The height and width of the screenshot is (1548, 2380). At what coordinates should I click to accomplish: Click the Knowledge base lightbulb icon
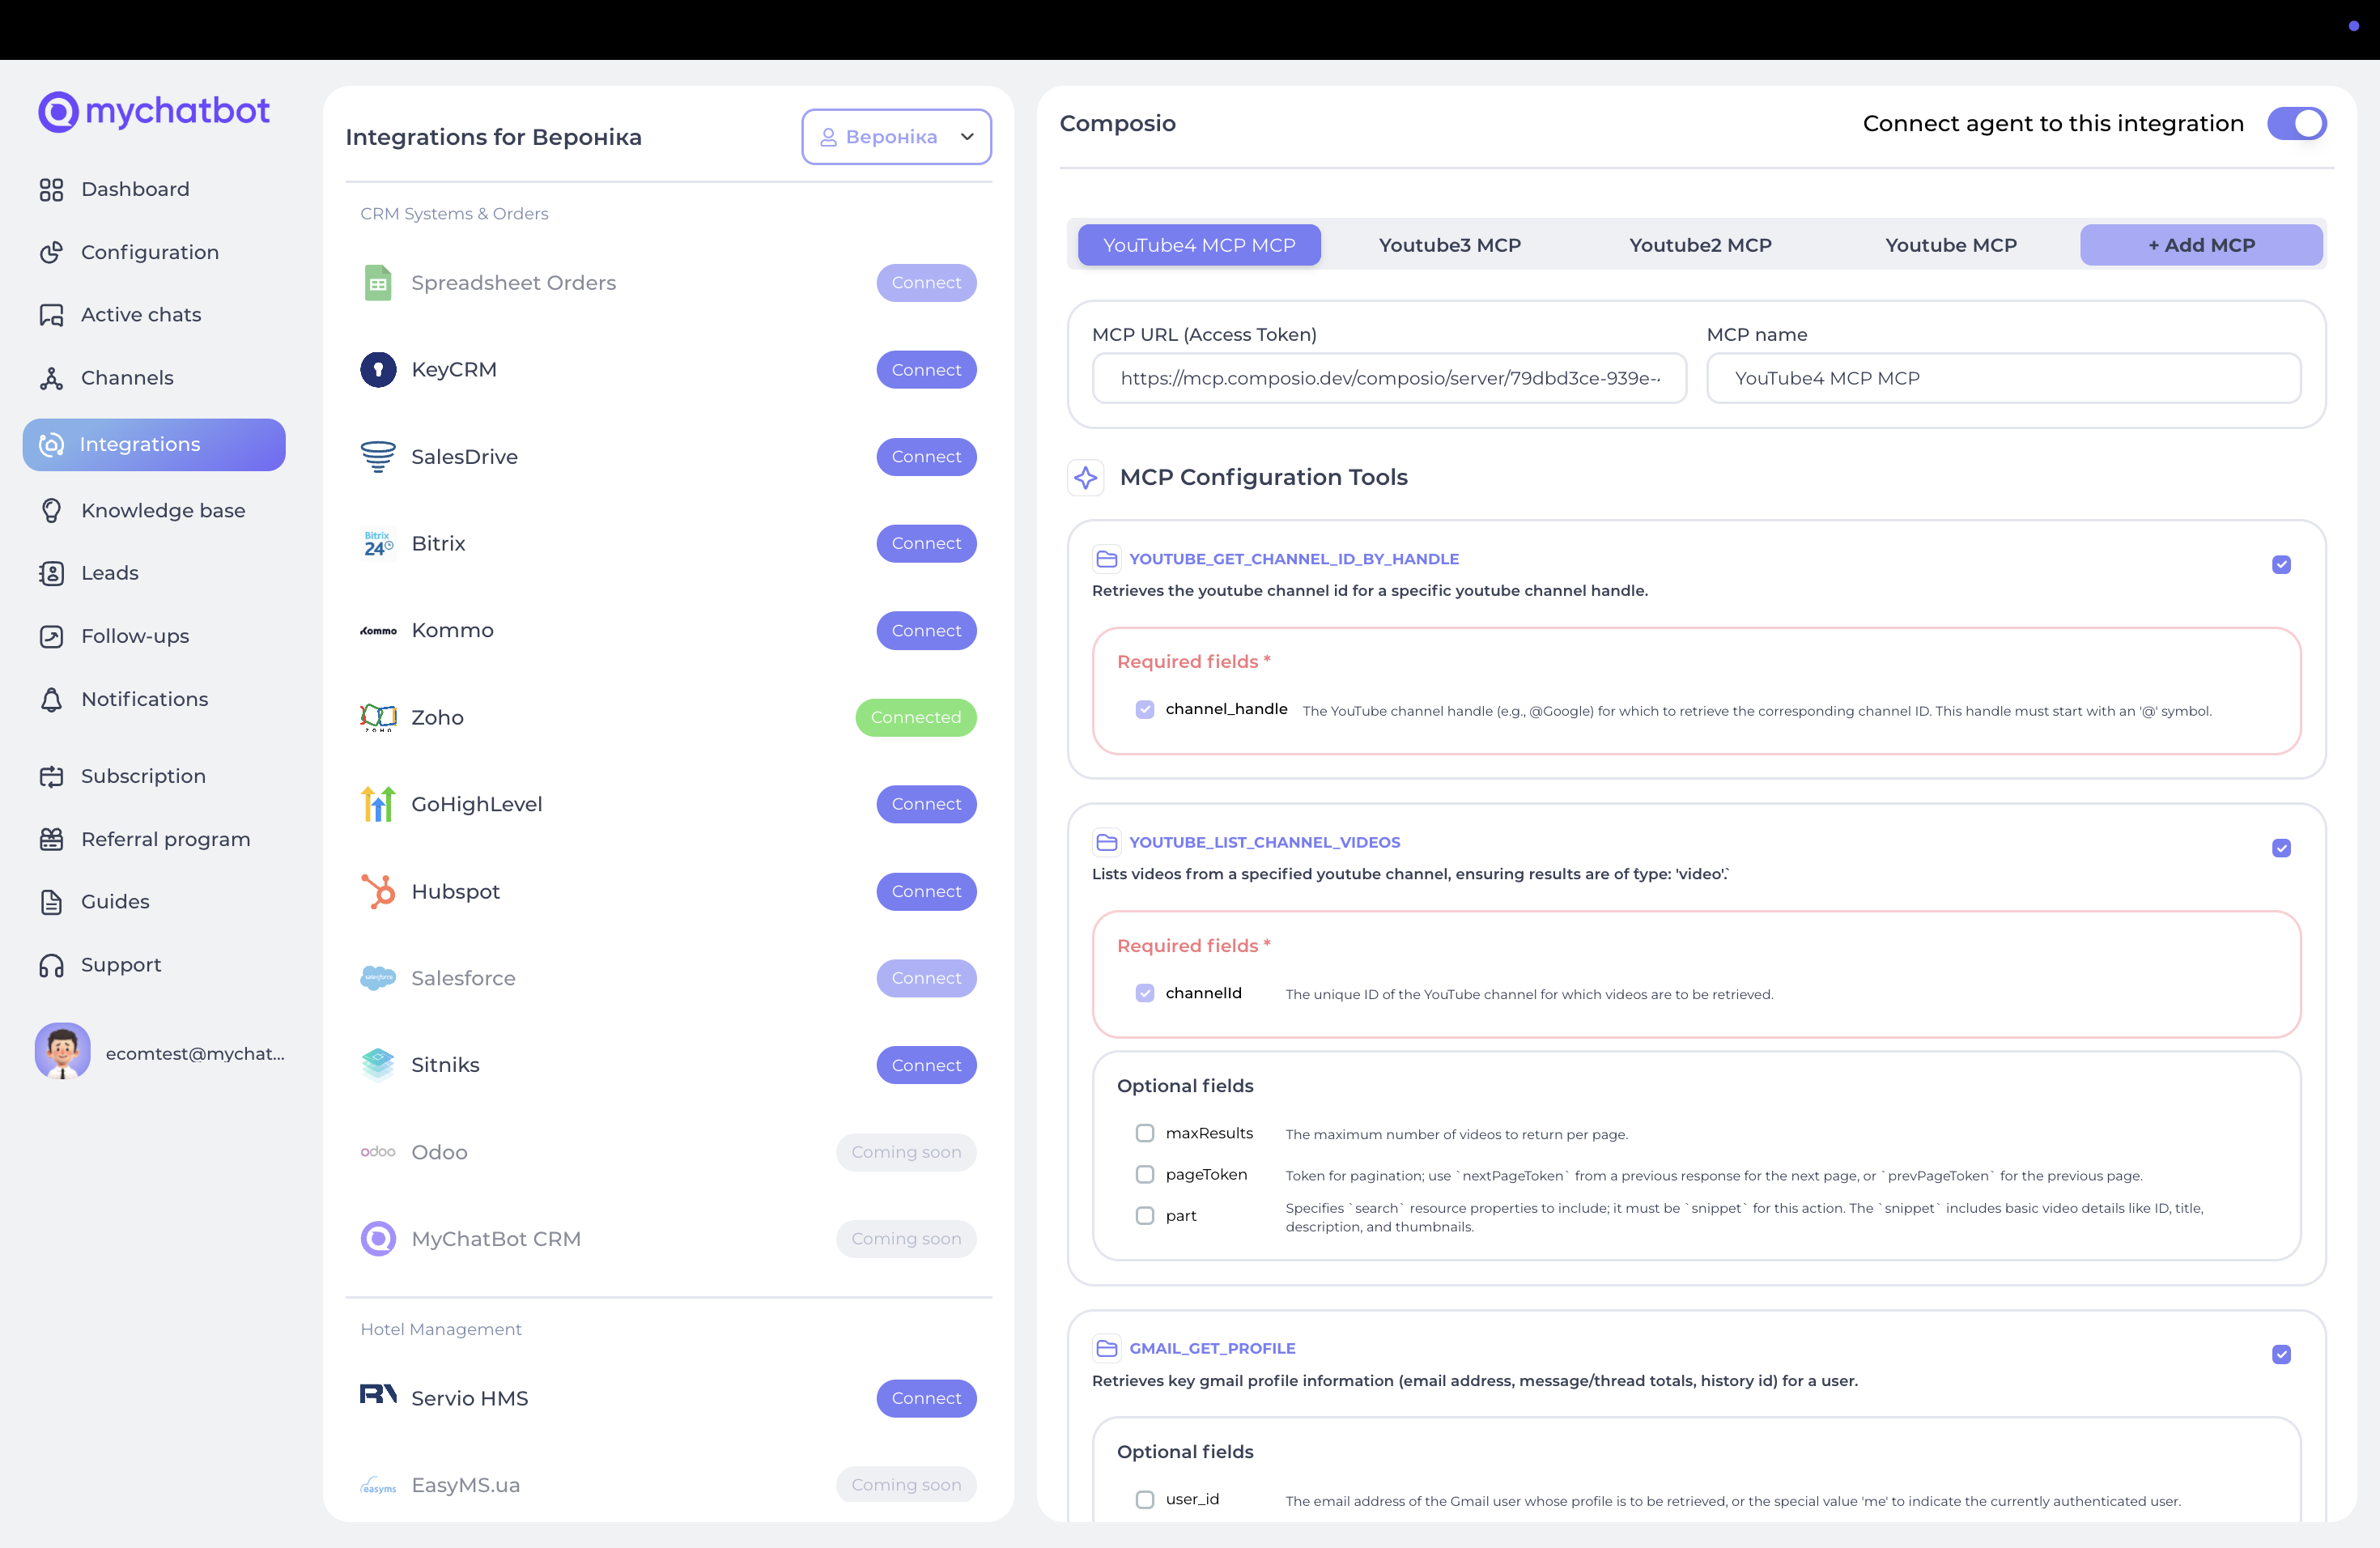[51, 510]
